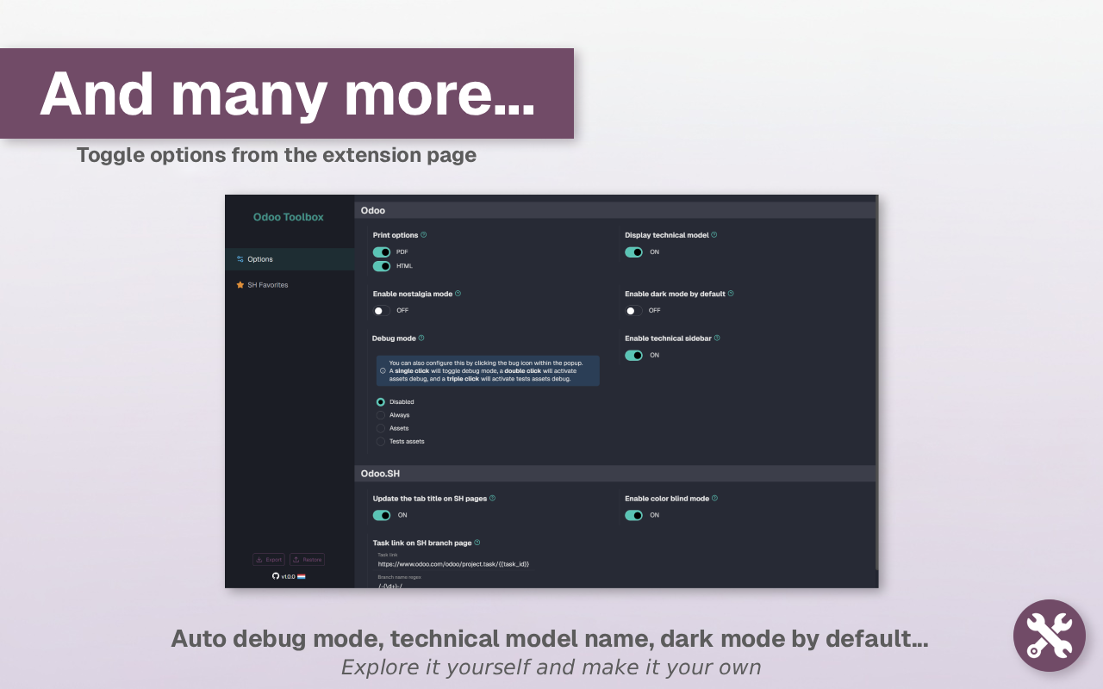Click the Export button
This screenshot has height=689, width=1103.
coord(269,559)
